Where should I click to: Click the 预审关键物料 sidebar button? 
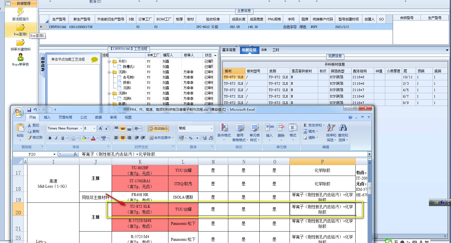click(x=21, y=45)
